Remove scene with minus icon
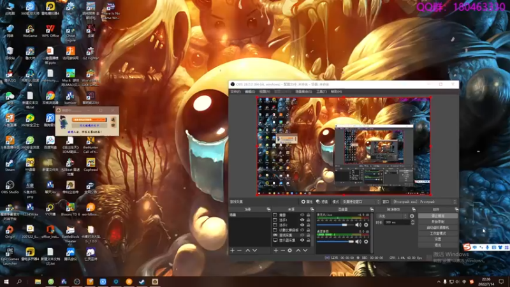The width and height of the screenshot is (510, 287). pos(240,250)
